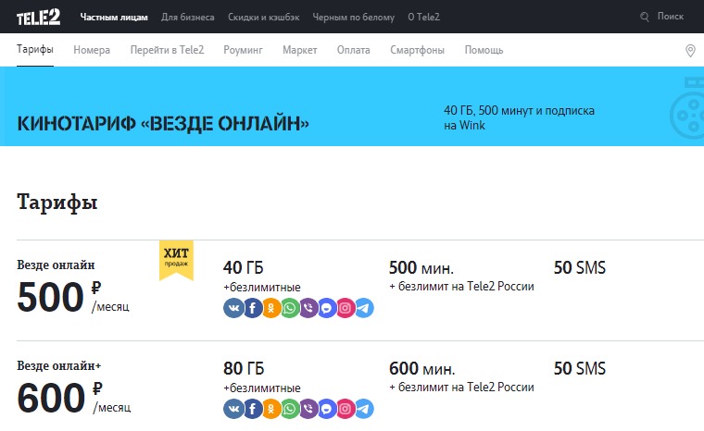Click Facebook icon in the 80 ГБ row
The image size is (704, 431).
[x=253, y=409]
